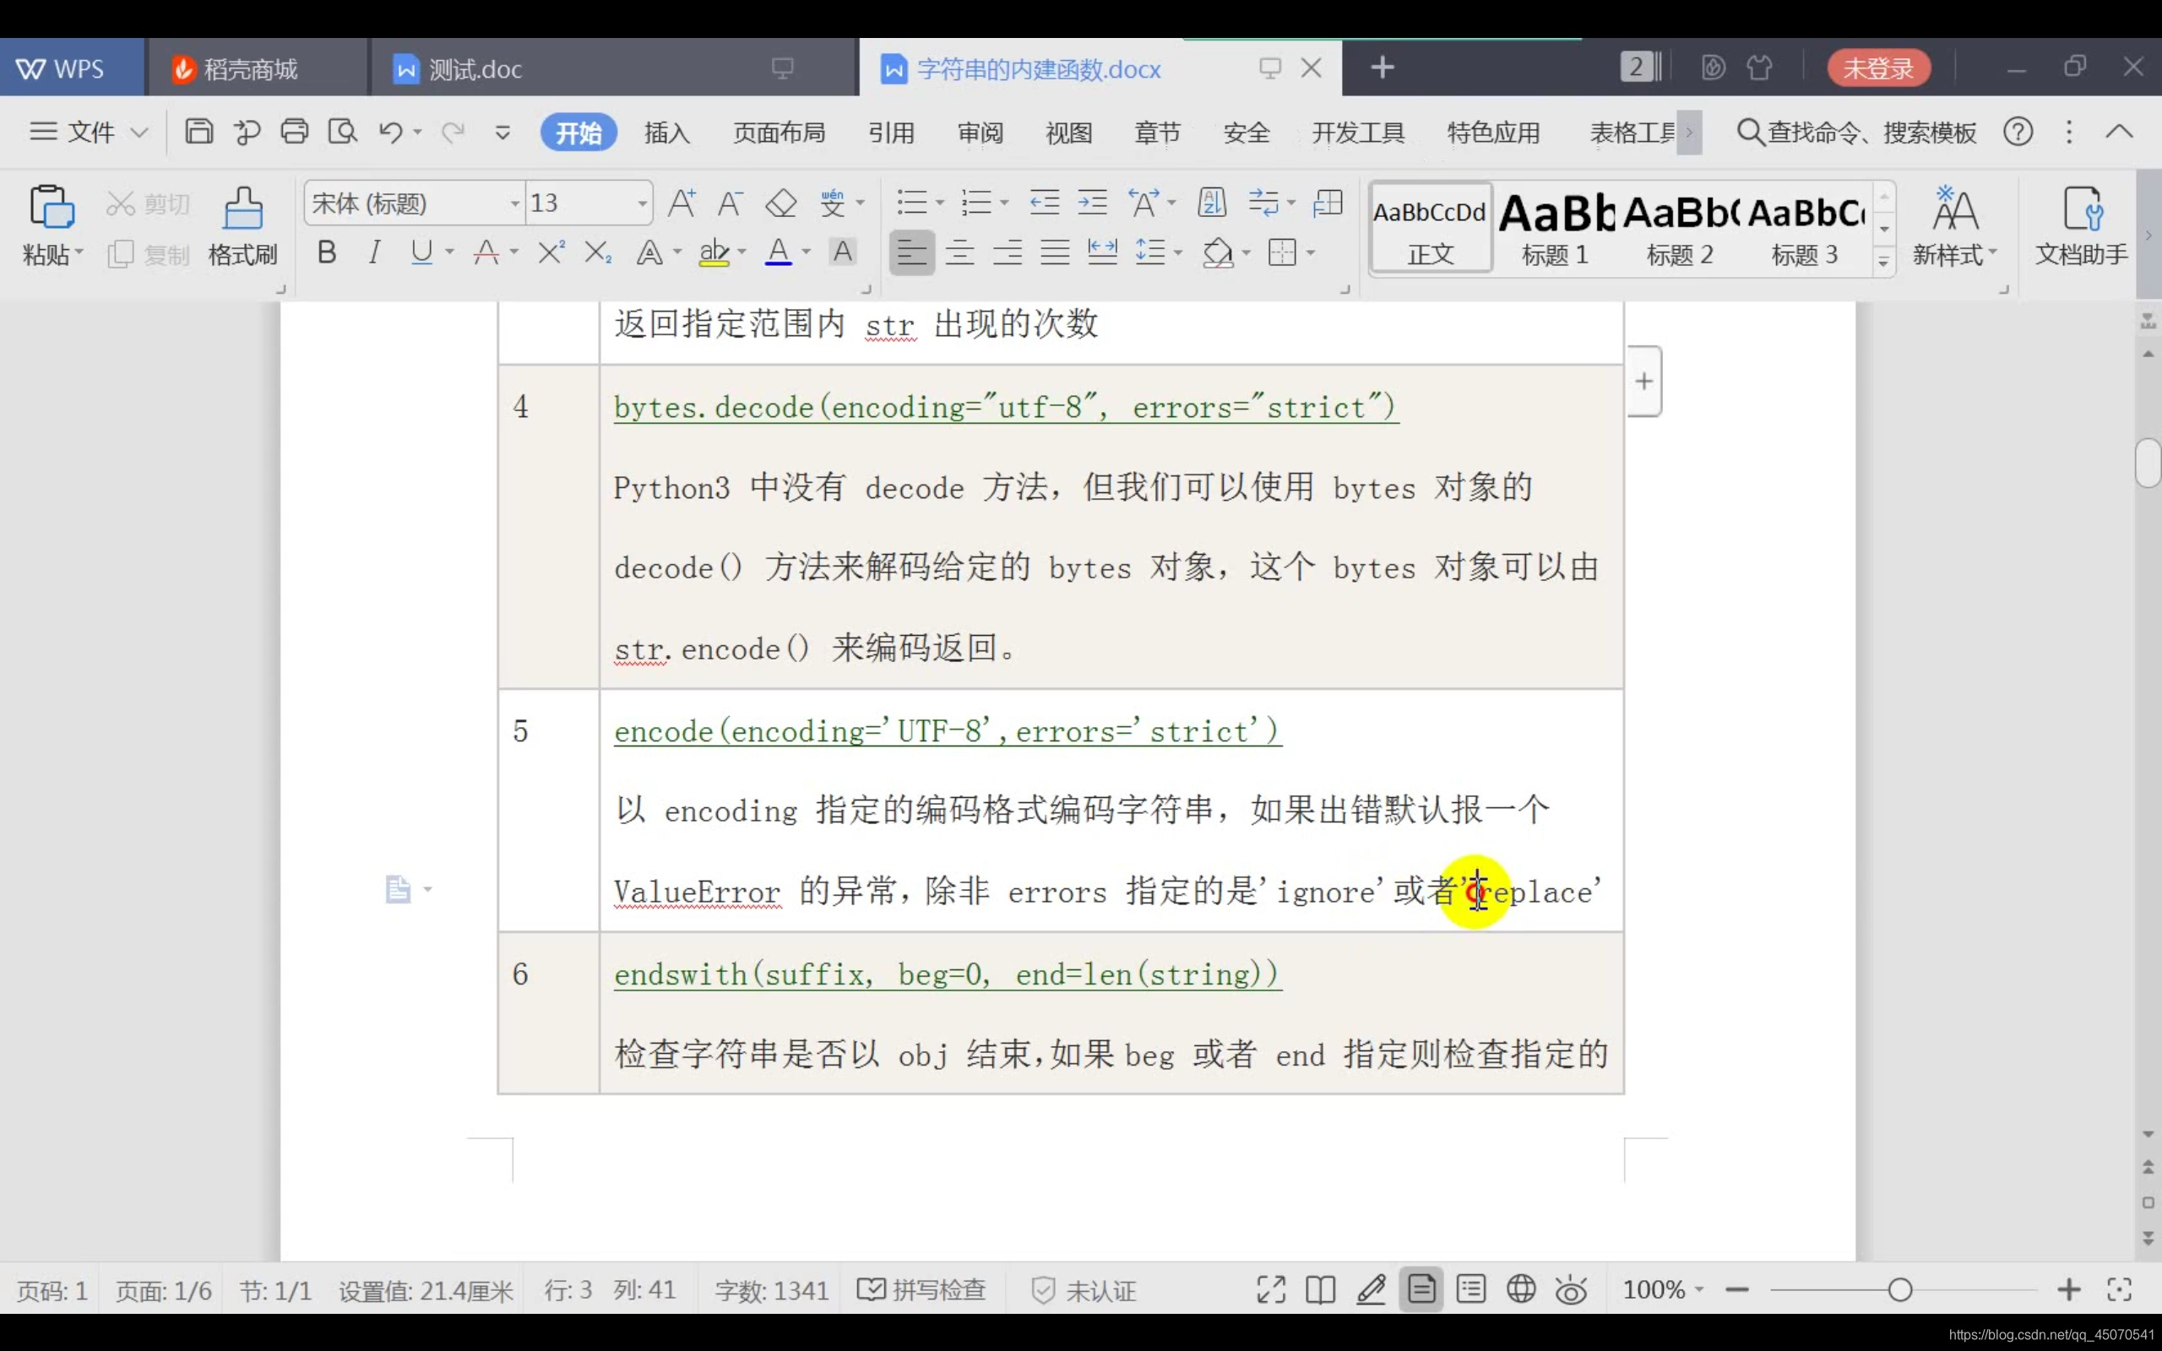Toggle Bold formatting
This screenshot has width=2162, height=1351.
click(327, 252)
